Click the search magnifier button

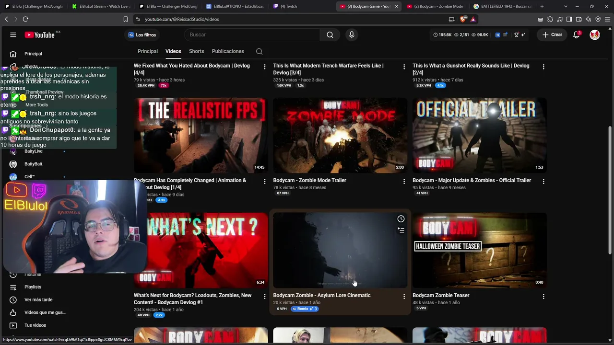point(330,34)
